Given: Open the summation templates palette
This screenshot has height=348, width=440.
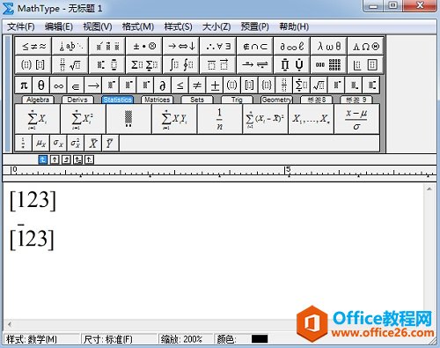Looking at the screenshot, I should pyautogui.click(x=144, y=64).
